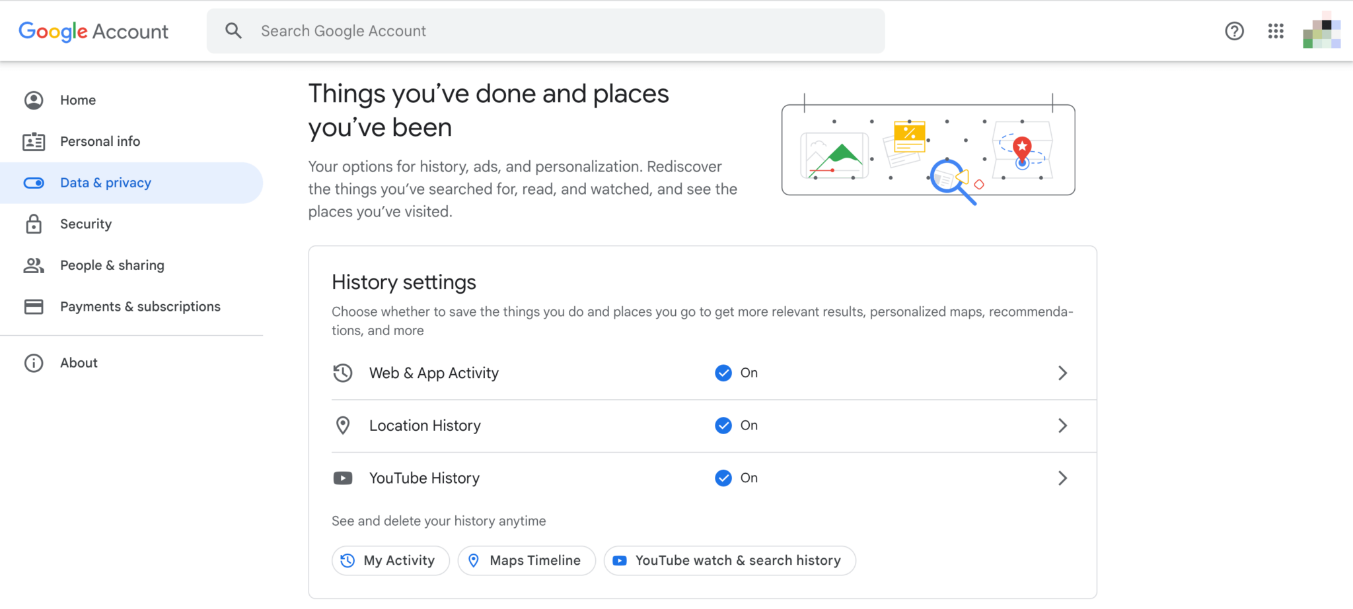Viewport: 1353px width, 609px height.
Task: Click the Web & App Activity clock icon
Action: click(343, 373)
